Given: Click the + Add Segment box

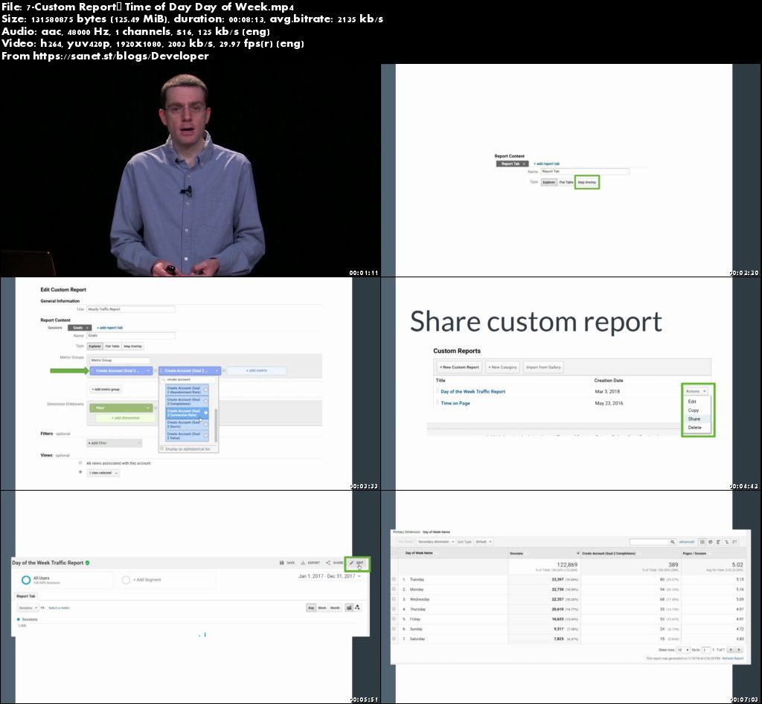Looking at the screenshot, I should 167,580.
